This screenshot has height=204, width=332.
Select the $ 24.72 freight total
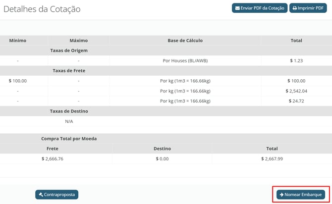296,101
